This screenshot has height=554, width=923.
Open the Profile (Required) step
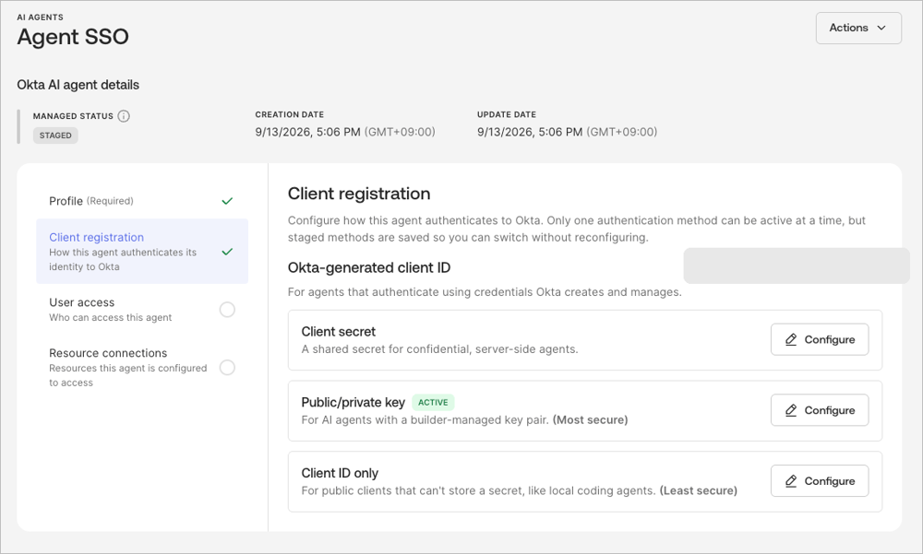142,201
